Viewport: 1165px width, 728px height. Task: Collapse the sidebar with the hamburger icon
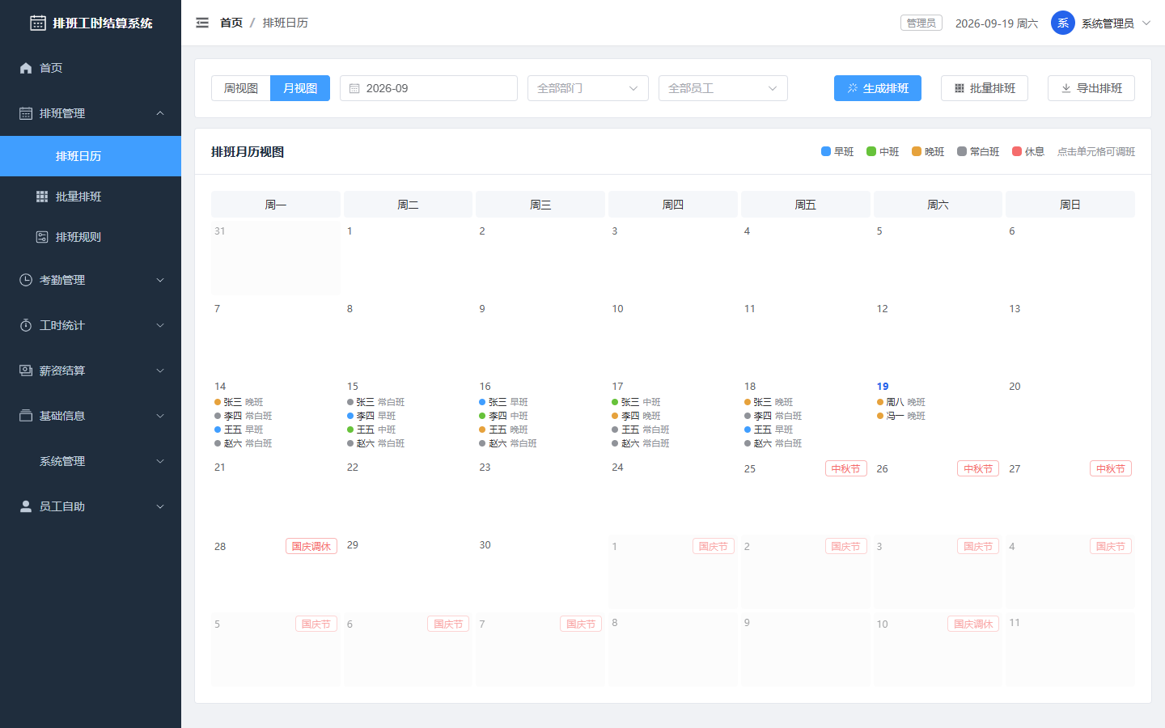(202, 23)
